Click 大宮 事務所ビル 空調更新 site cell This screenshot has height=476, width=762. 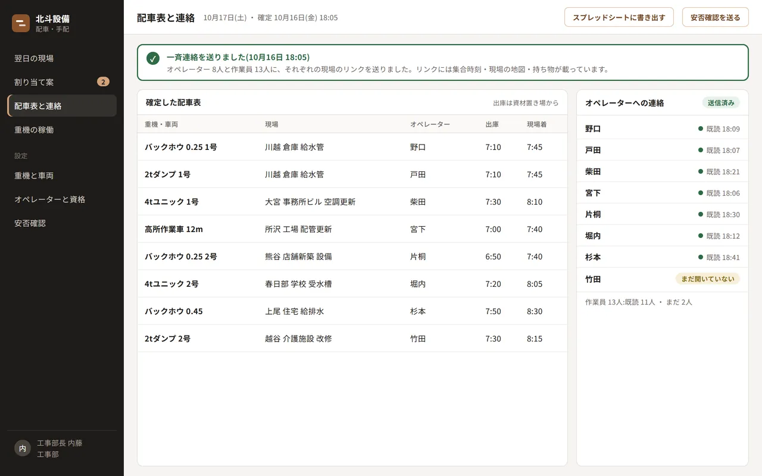click(310, 202)
